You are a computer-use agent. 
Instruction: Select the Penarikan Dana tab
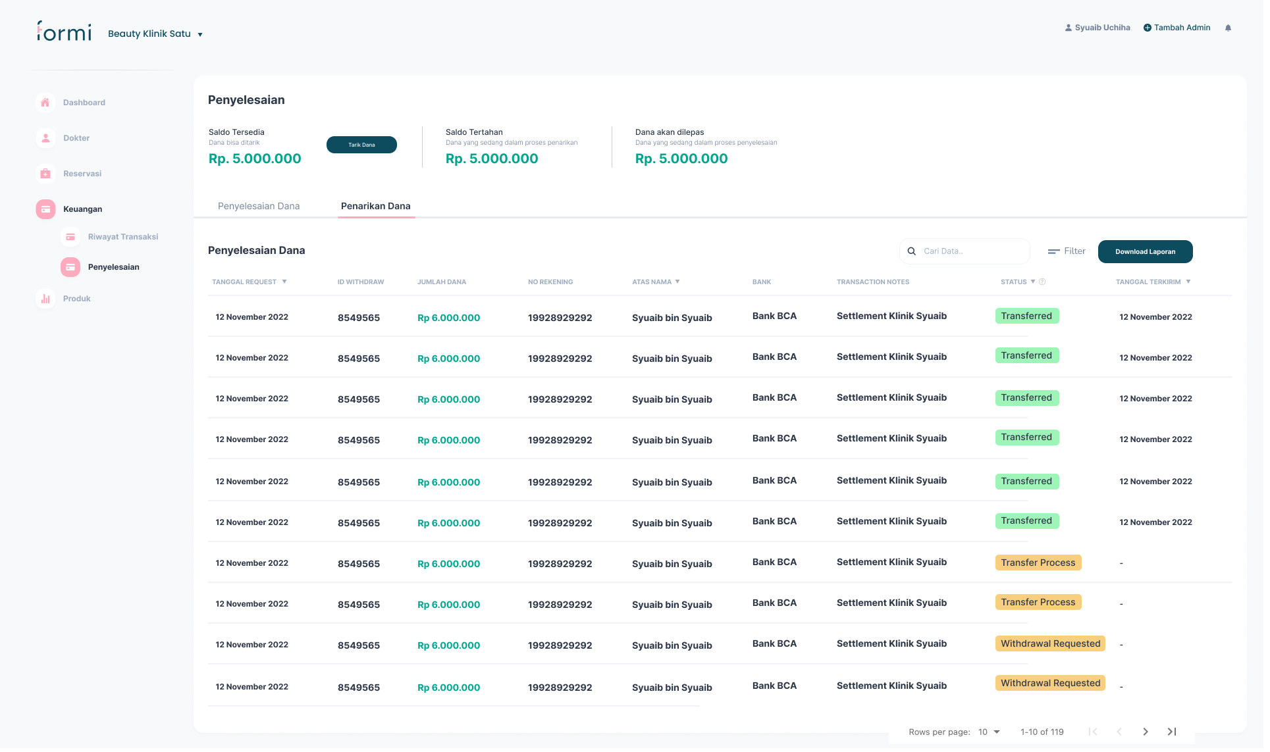click(x=375, y=206)
